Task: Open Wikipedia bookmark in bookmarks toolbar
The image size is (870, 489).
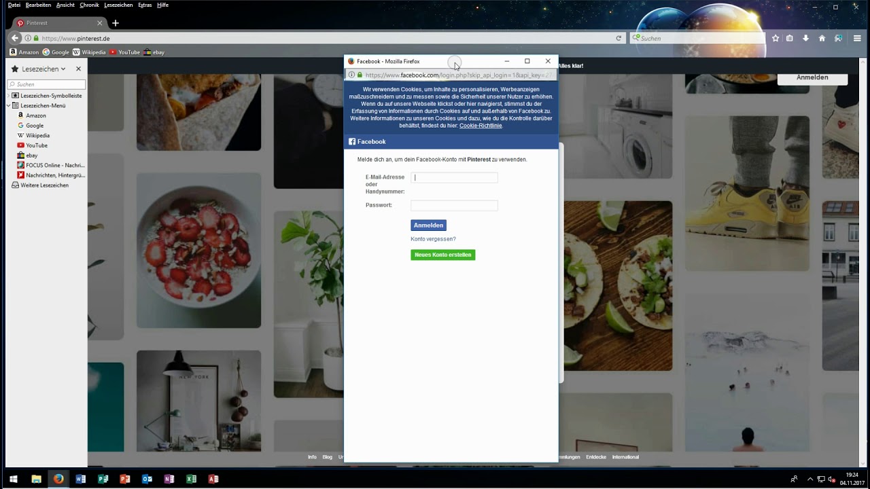Action: (89, 52)
